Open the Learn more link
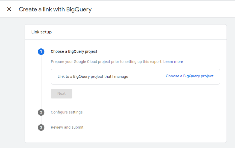 pyautogui.click(x=173, y=61)
